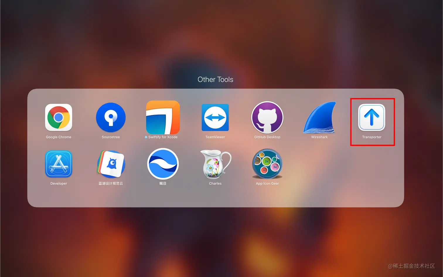Open GitHub Desktop icon
443x277 pixels.
click(267, 117)
